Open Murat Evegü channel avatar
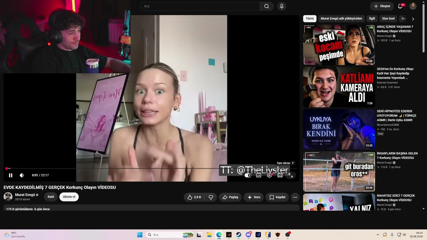 click(x=8, y=197)
